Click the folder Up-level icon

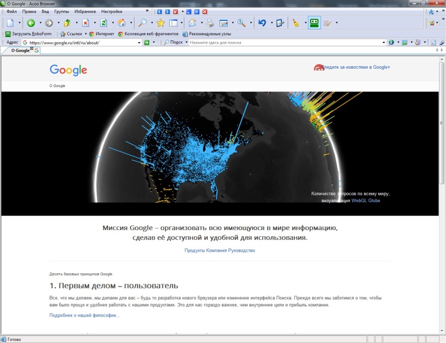coord(67,23)
